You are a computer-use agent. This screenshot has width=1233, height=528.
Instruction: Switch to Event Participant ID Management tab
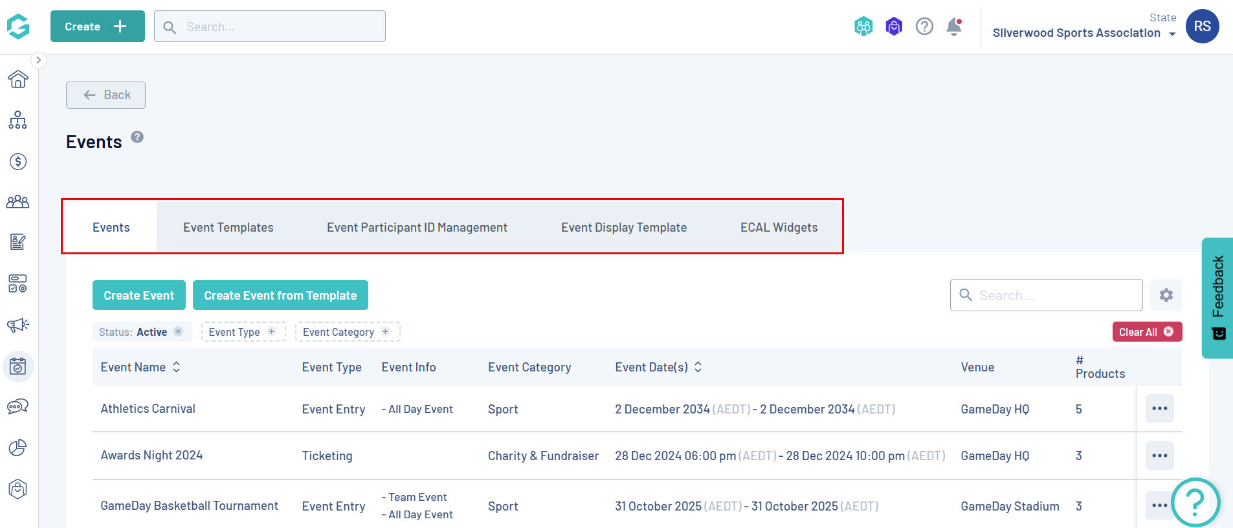(x=417, y=227)
